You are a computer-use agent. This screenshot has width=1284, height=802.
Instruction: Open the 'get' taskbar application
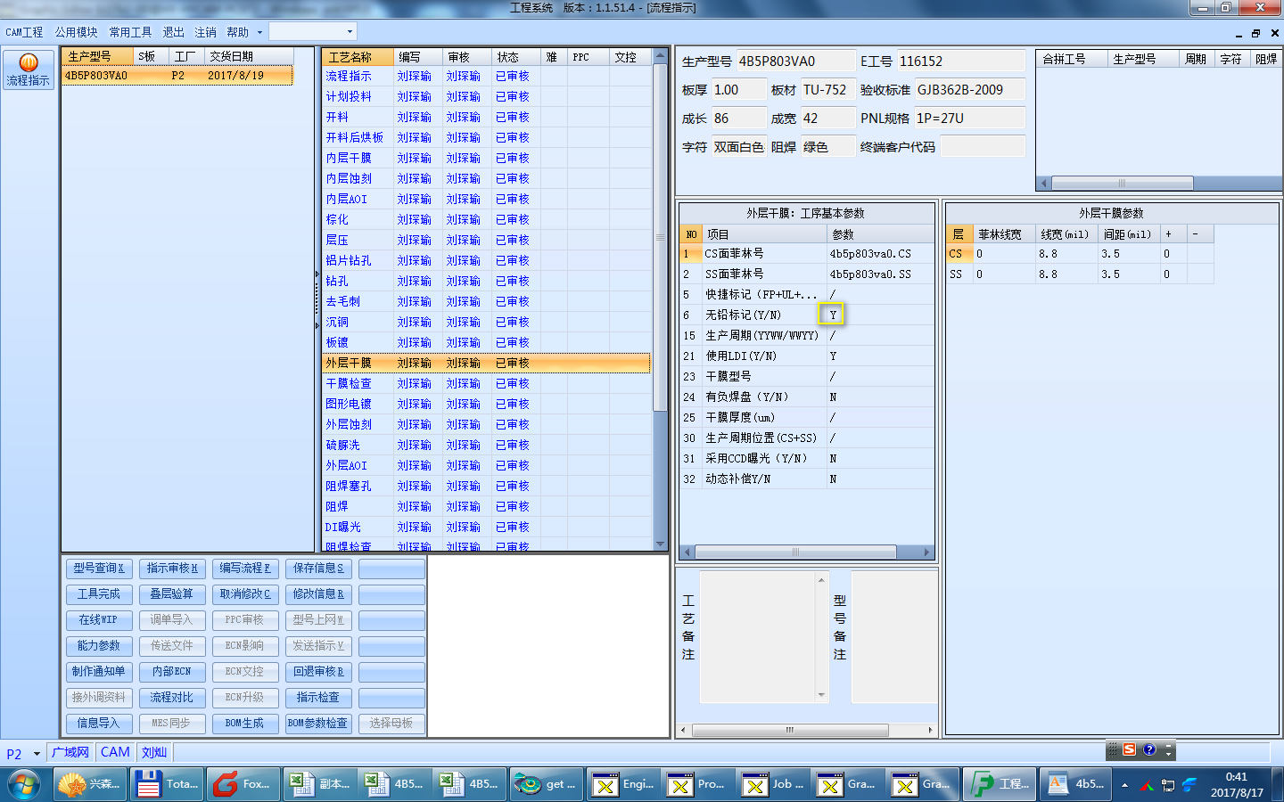(x=547, y=784)
